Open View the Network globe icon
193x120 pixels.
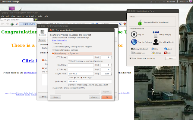coord(134,42)
